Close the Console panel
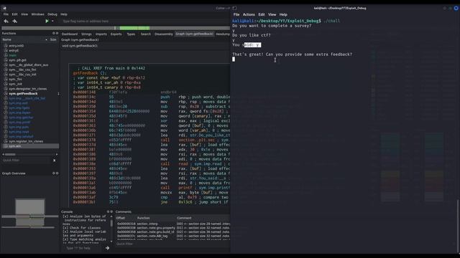The height and width of the screenshot is (258, 460). (111, 211)
